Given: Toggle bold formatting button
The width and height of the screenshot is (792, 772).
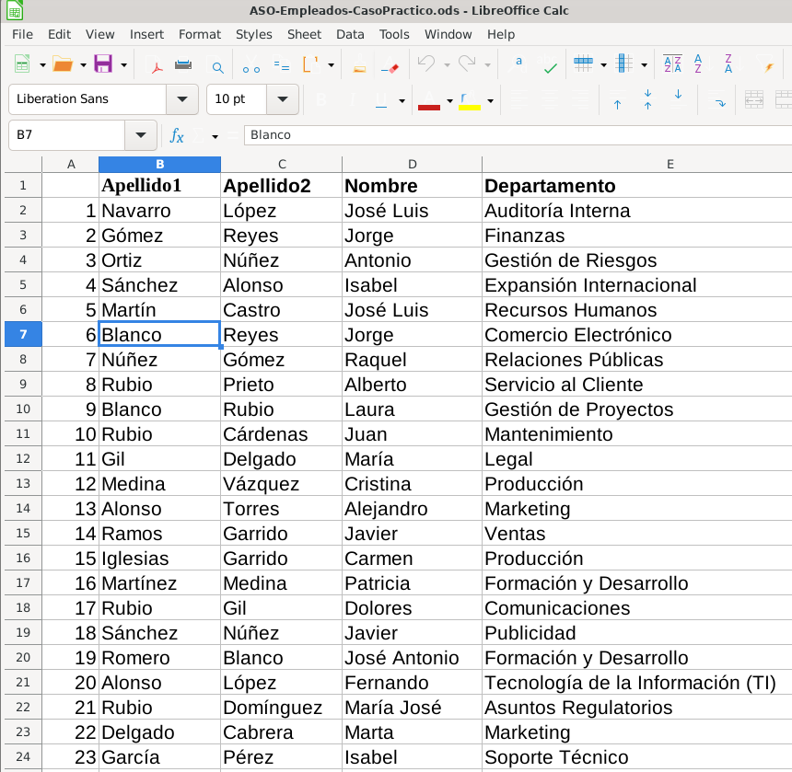Looking at the screenshot, I should tap(321, 100).
